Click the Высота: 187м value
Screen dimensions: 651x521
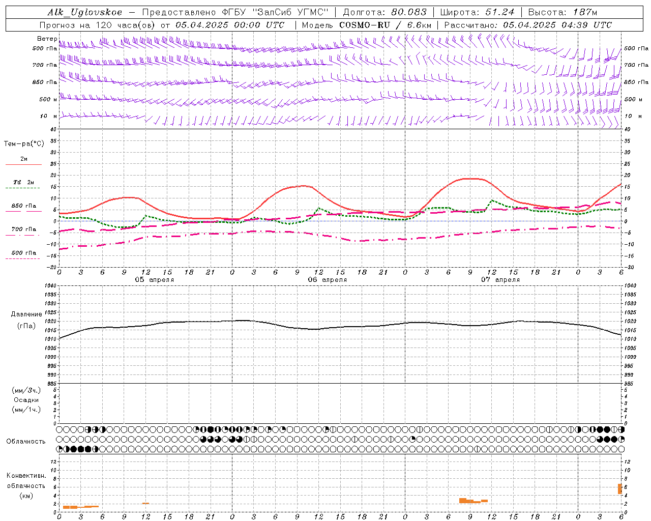563,12
